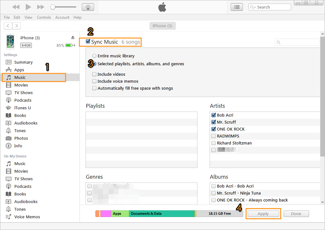Go back with the left arrow button
The image size is (325, 230).
(x=8, y=26)
